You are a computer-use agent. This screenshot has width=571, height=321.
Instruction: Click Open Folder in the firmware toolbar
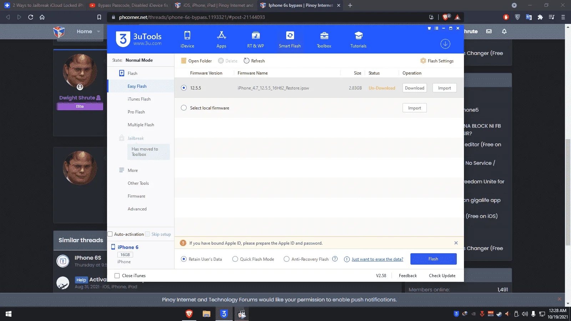coord(196,61)
